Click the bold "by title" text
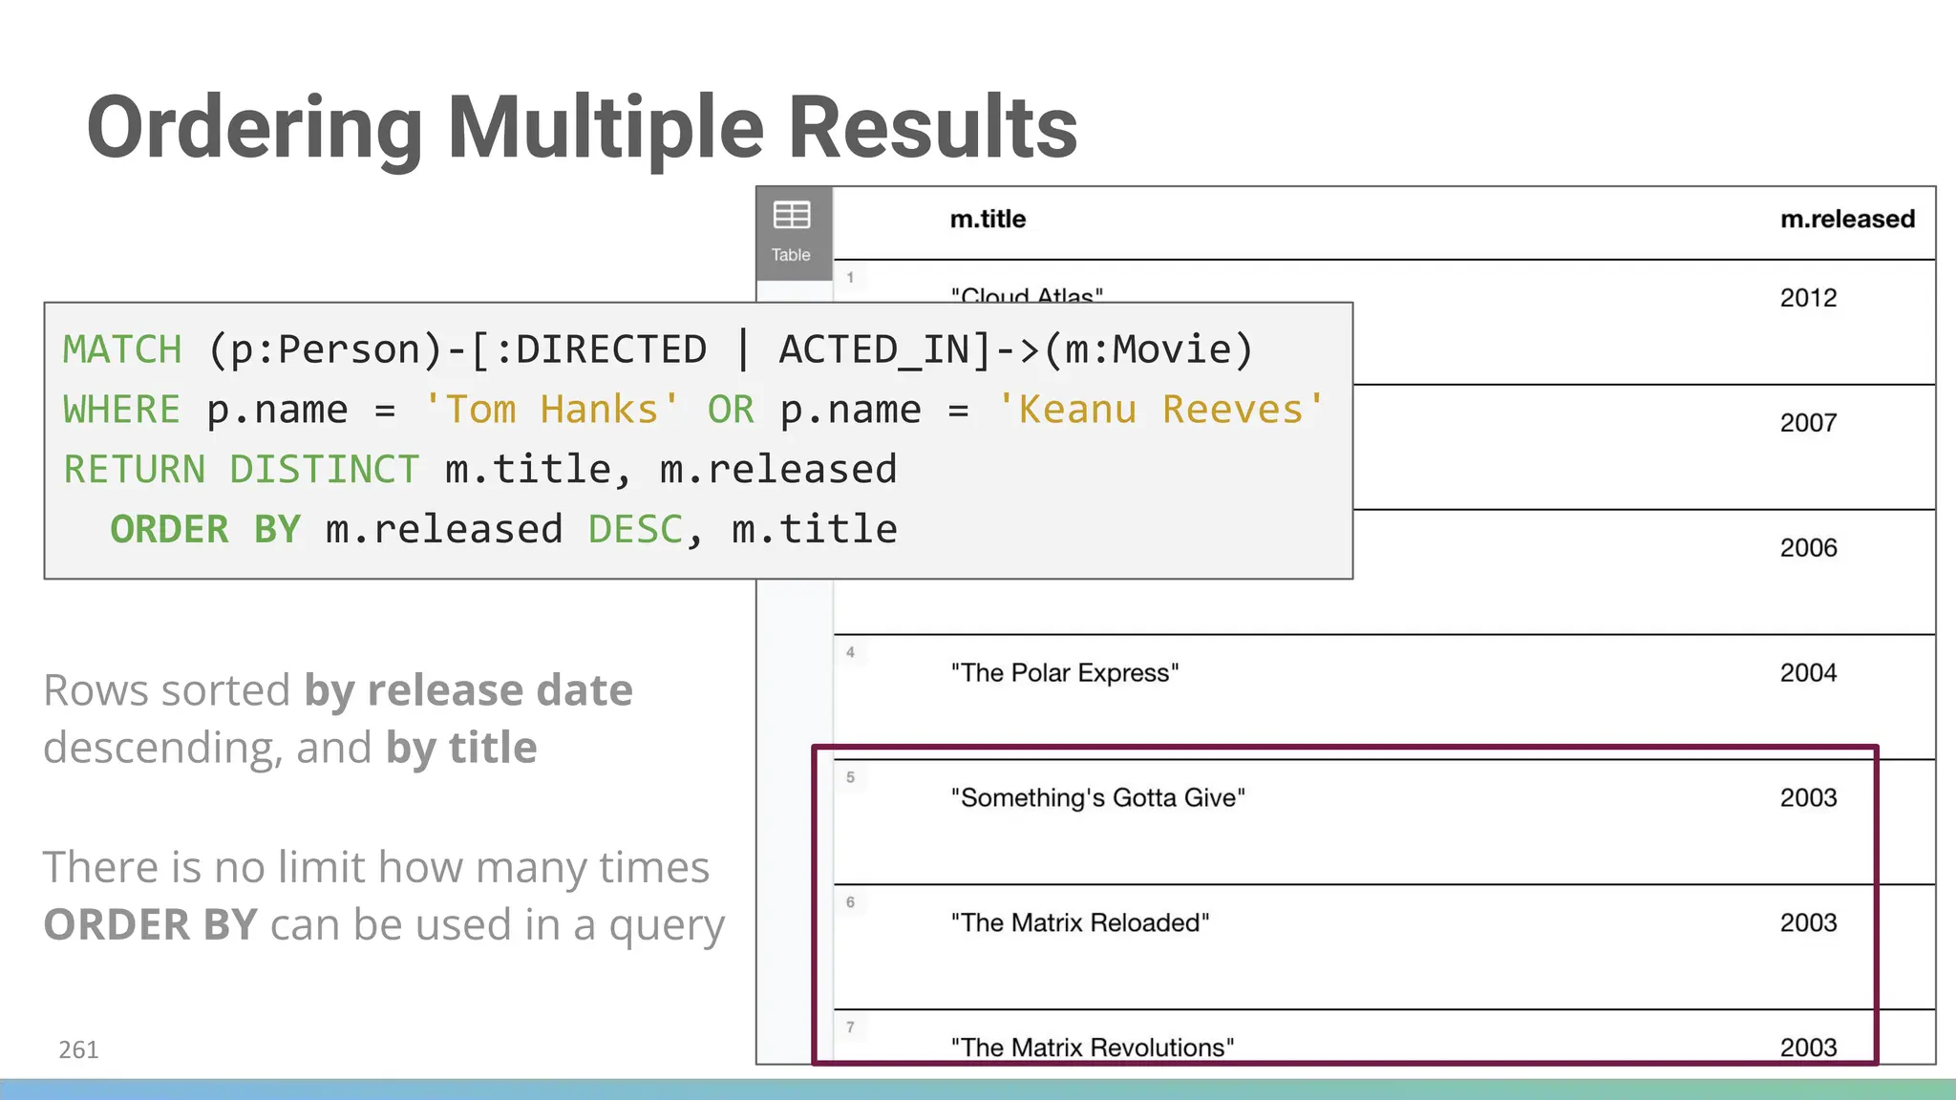Screen dimensions: 1956x1100 click(461, 749)
